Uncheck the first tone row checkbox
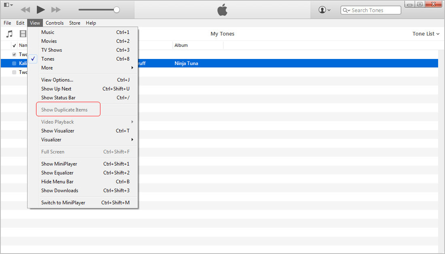The height and width of the screenshot is (254, 445). click(14, 55)
